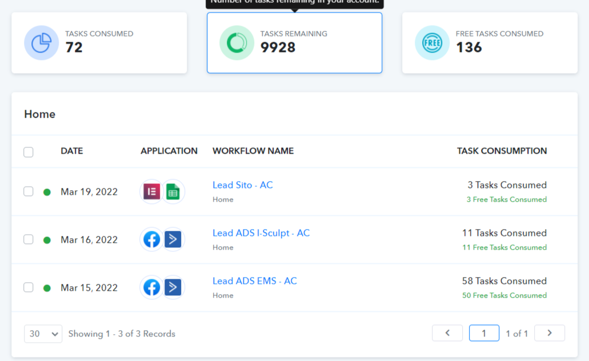Screen dimensions: 589x361
Task: Open the Lead Sito - AC workflow
Action: tap(243, 185)
